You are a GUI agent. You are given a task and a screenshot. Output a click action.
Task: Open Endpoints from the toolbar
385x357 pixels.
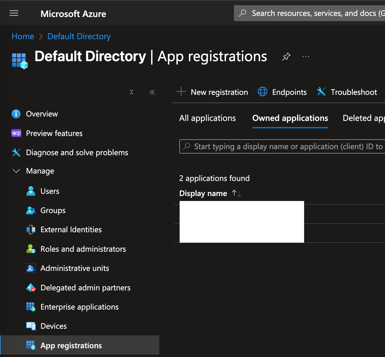(x=282, y=92)
